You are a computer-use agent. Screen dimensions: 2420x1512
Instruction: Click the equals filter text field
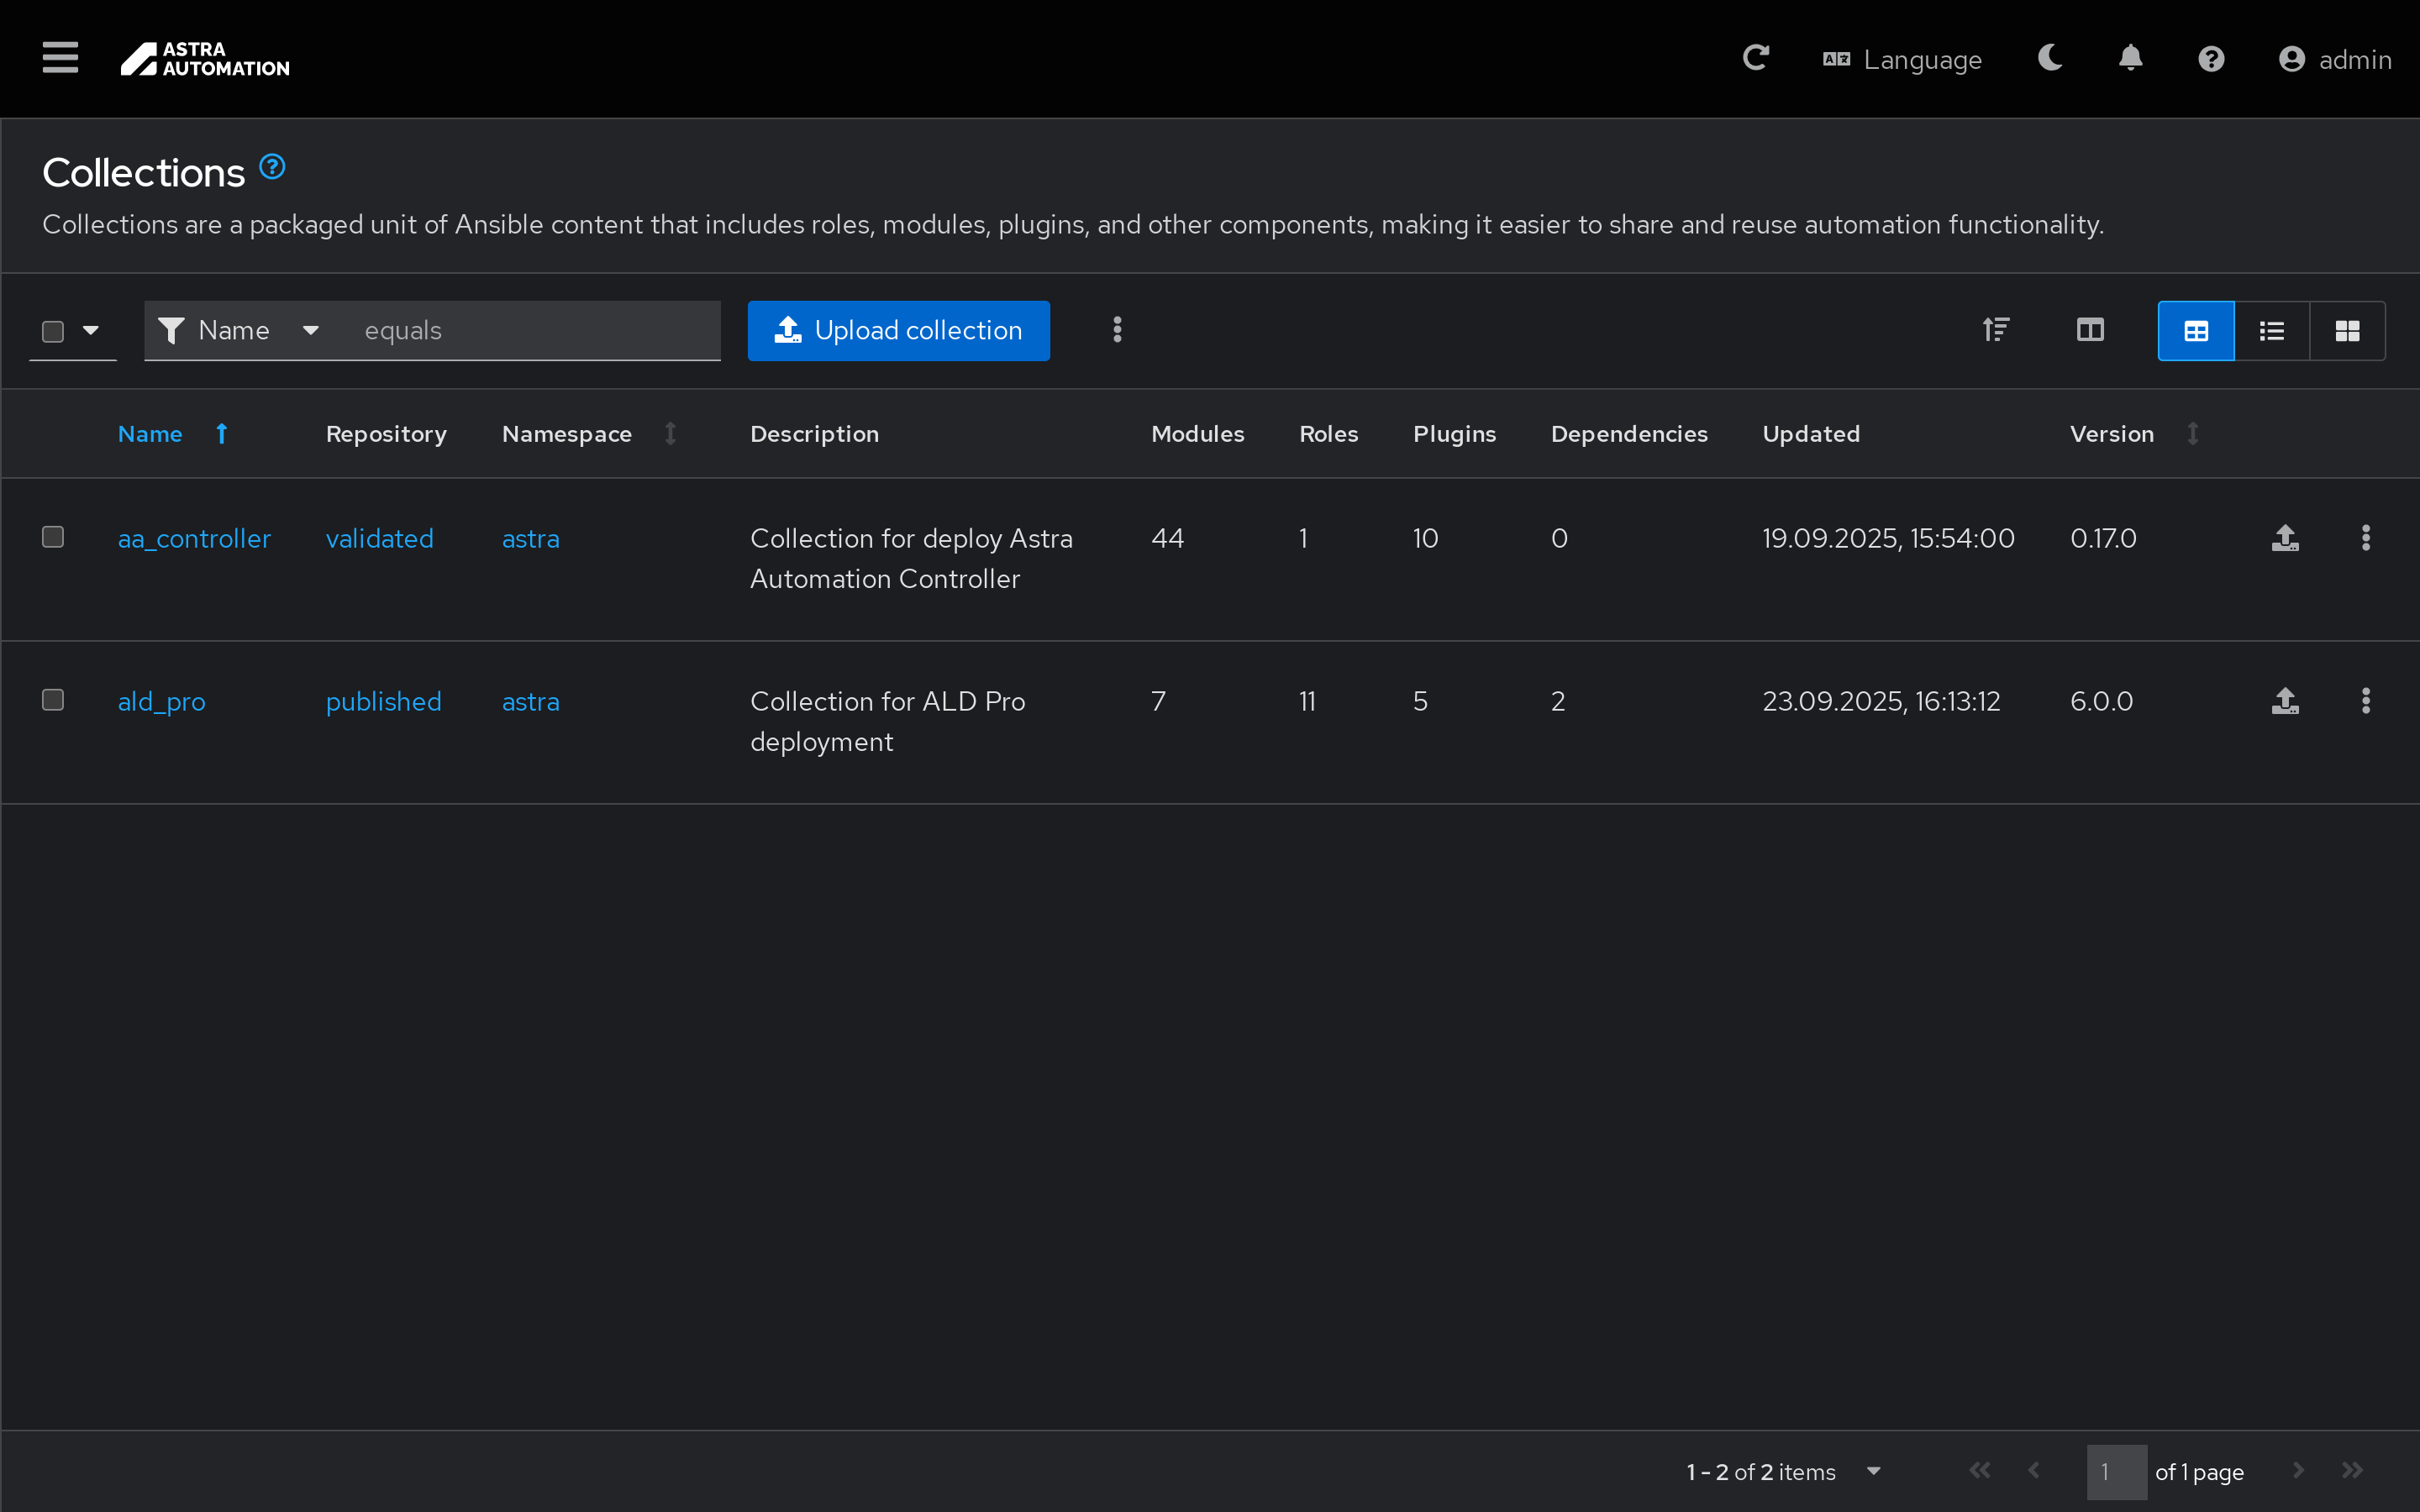530,330
